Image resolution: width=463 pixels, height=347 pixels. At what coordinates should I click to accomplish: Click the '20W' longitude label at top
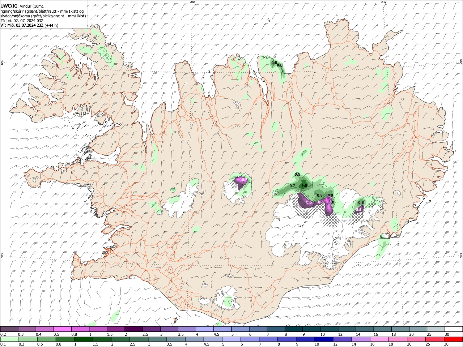(x=192, y=2)
